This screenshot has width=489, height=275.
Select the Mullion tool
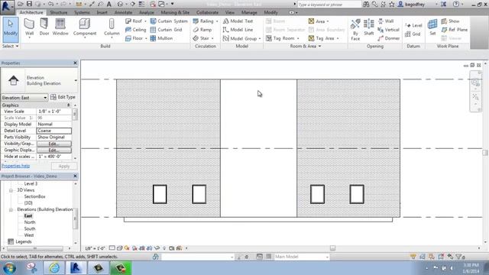tap(161, 38)
